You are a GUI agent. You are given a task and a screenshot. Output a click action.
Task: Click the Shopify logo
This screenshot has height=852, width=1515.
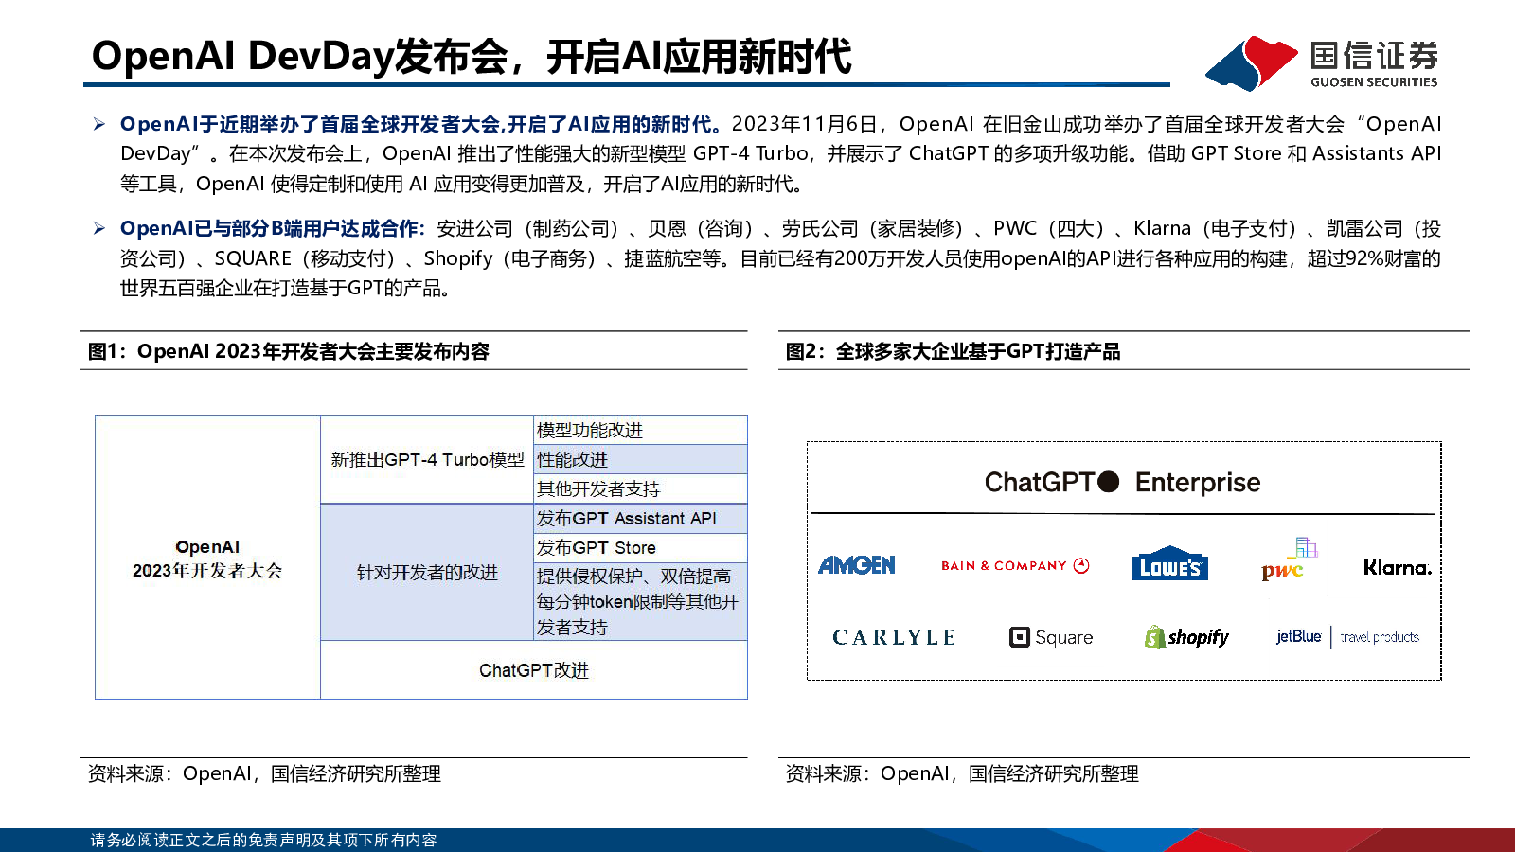[x=1186, y=637]
